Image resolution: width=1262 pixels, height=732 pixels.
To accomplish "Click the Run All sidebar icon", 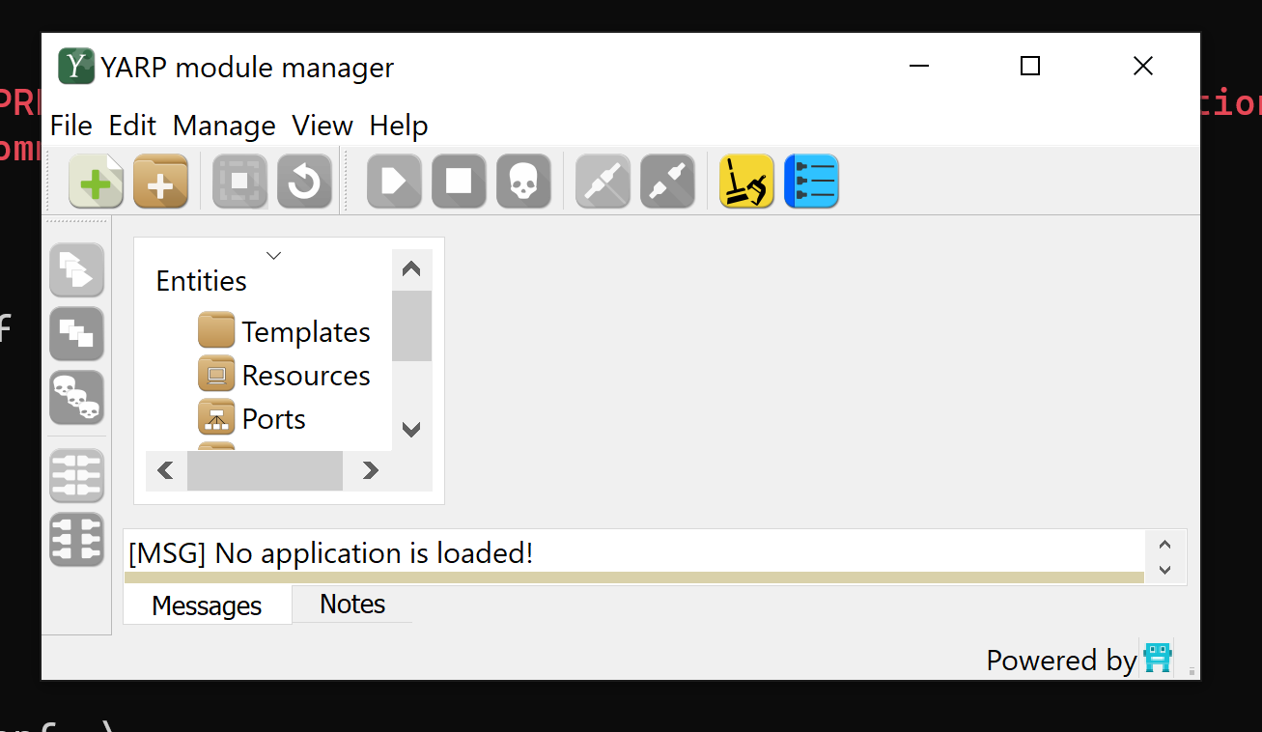I will 76,270.
